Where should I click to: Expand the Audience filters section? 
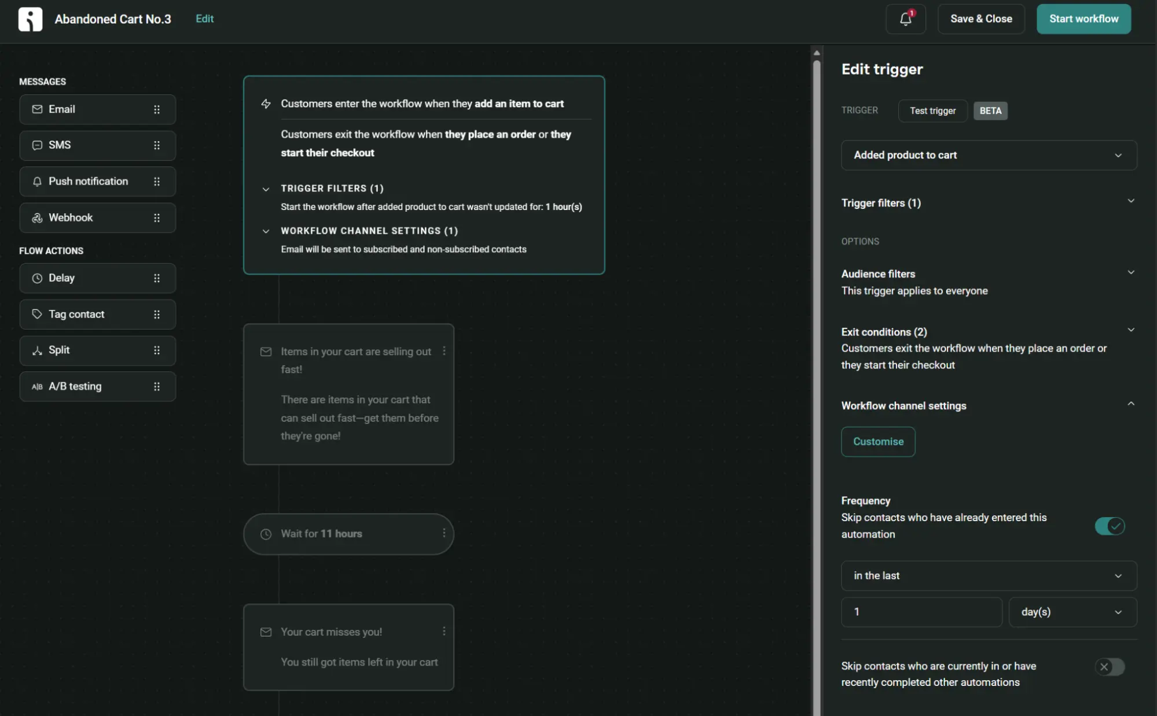pyautogui.click(x=1130, y=272)
